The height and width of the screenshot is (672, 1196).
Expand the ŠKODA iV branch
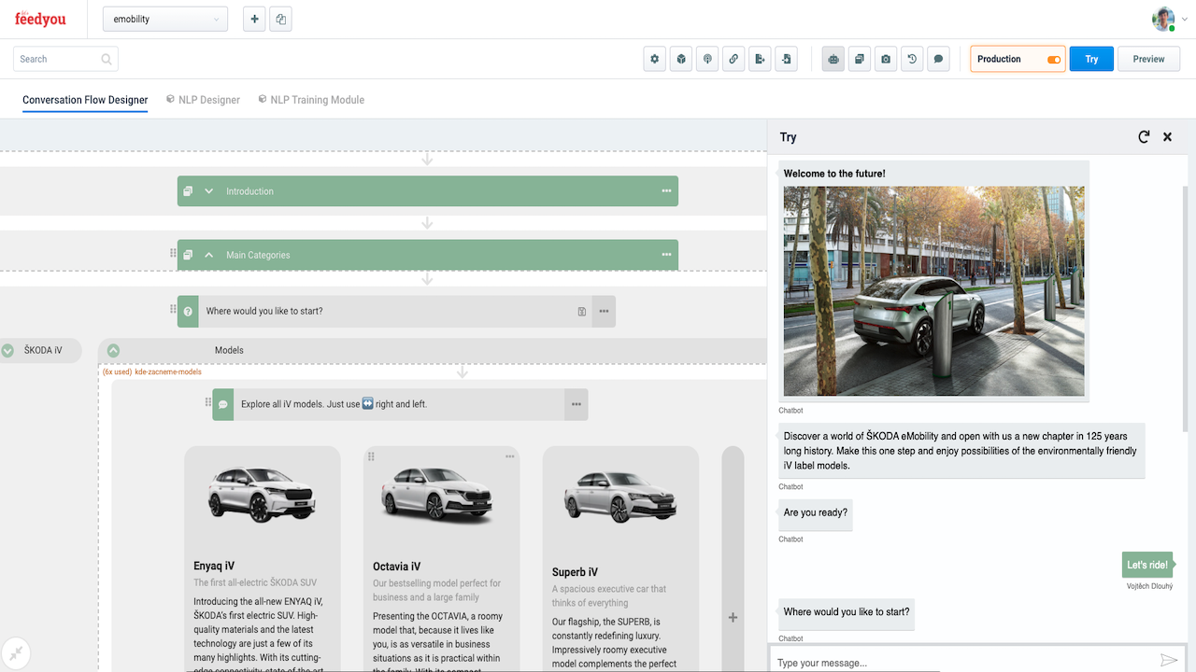pos(7,351)
